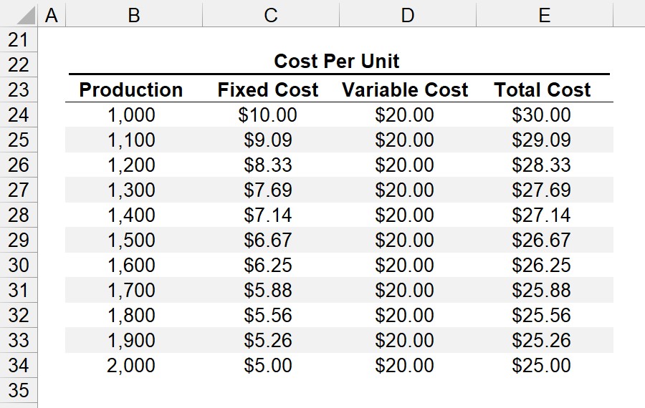Select the Production header cell
This screenshot has height=408, width=645.
(x=131, y=89)
